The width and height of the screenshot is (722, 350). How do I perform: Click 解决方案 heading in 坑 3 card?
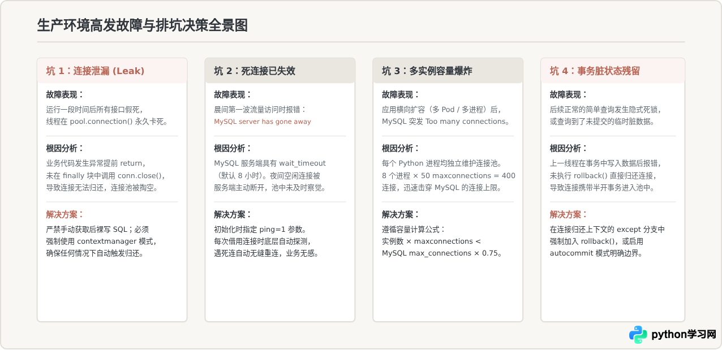point(401,214)
